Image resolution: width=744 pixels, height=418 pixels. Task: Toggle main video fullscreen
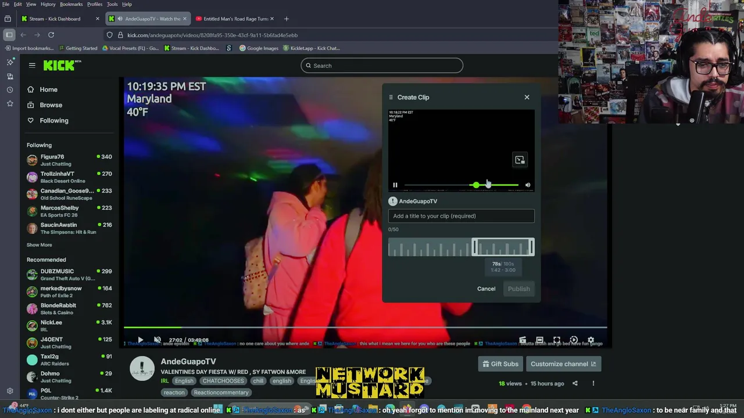point(556,340)
